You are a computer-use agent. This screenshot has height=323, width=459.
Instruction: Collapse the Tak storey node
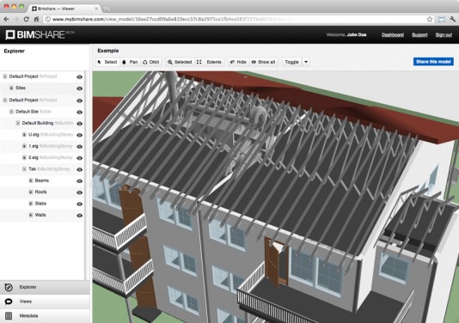click(x=24, y=169)
